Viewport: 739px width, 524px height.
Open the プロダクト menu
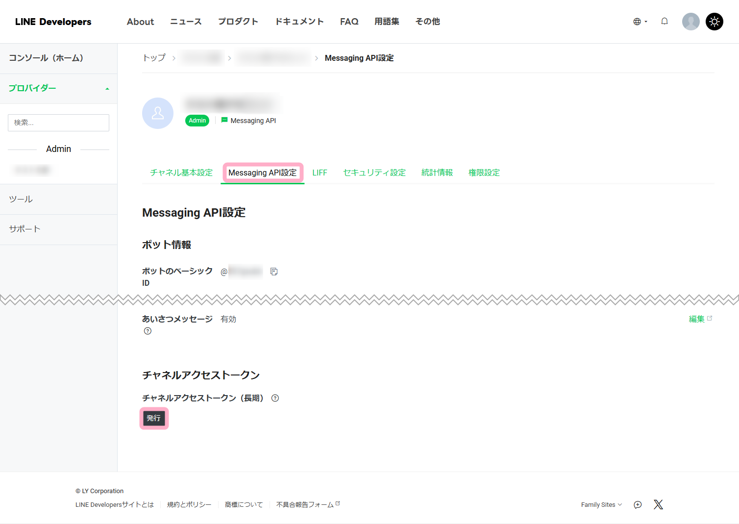pos(238,22)
